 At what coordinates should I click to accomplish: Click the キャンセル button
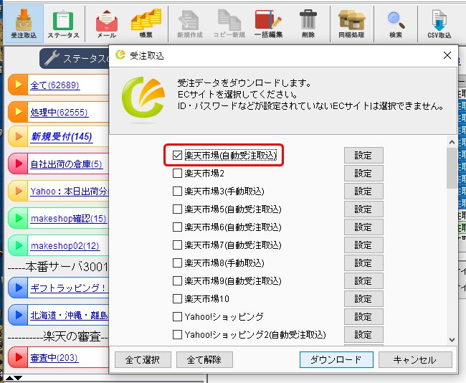pyautogui.click(x=415, y=360)
